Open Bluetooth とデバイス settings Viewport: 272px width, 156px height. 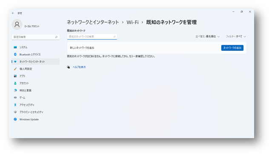(x=36, y=55)
